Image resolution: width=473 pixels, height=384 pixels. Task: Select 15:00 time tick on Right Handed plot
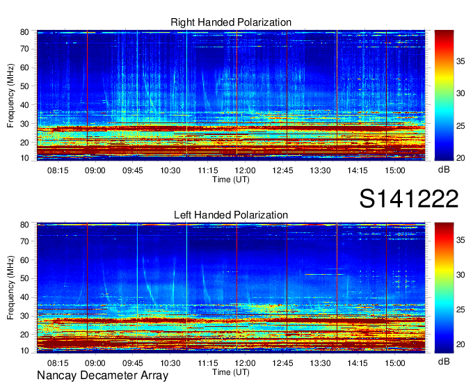click(395, 170)
